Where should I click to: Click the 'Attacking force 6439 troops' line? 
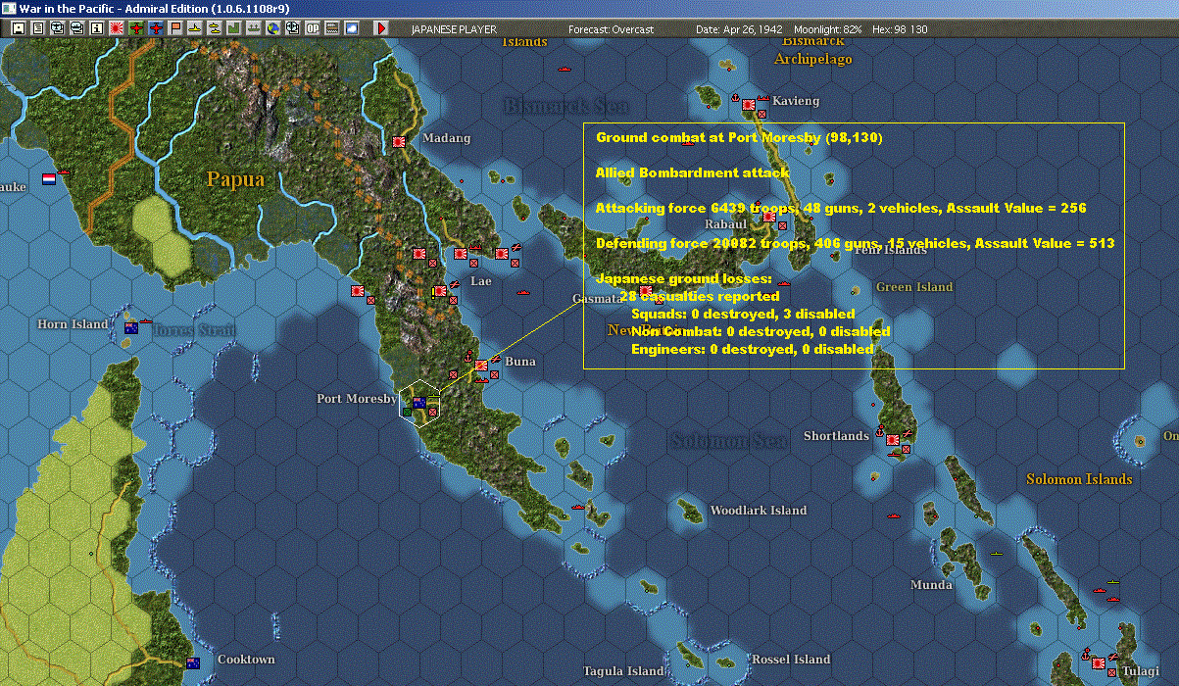click(841, 208)
